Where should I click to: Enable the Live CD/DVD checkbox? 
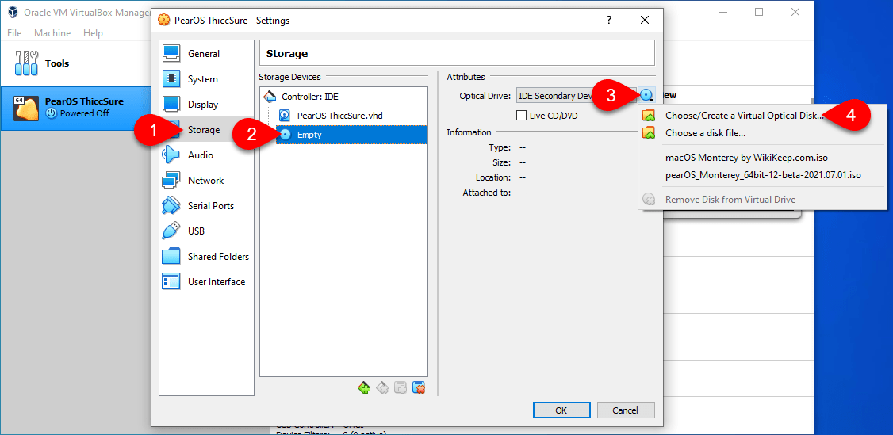[x=520, y=116]
